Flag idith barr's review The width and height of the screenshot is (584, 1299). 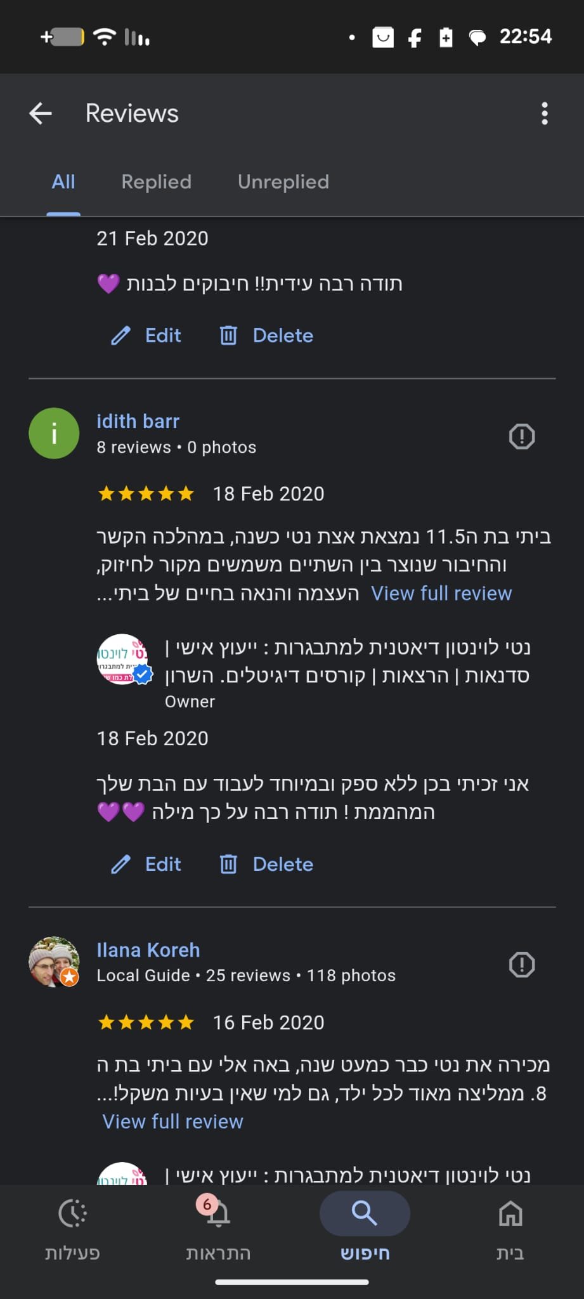(521, 436)
